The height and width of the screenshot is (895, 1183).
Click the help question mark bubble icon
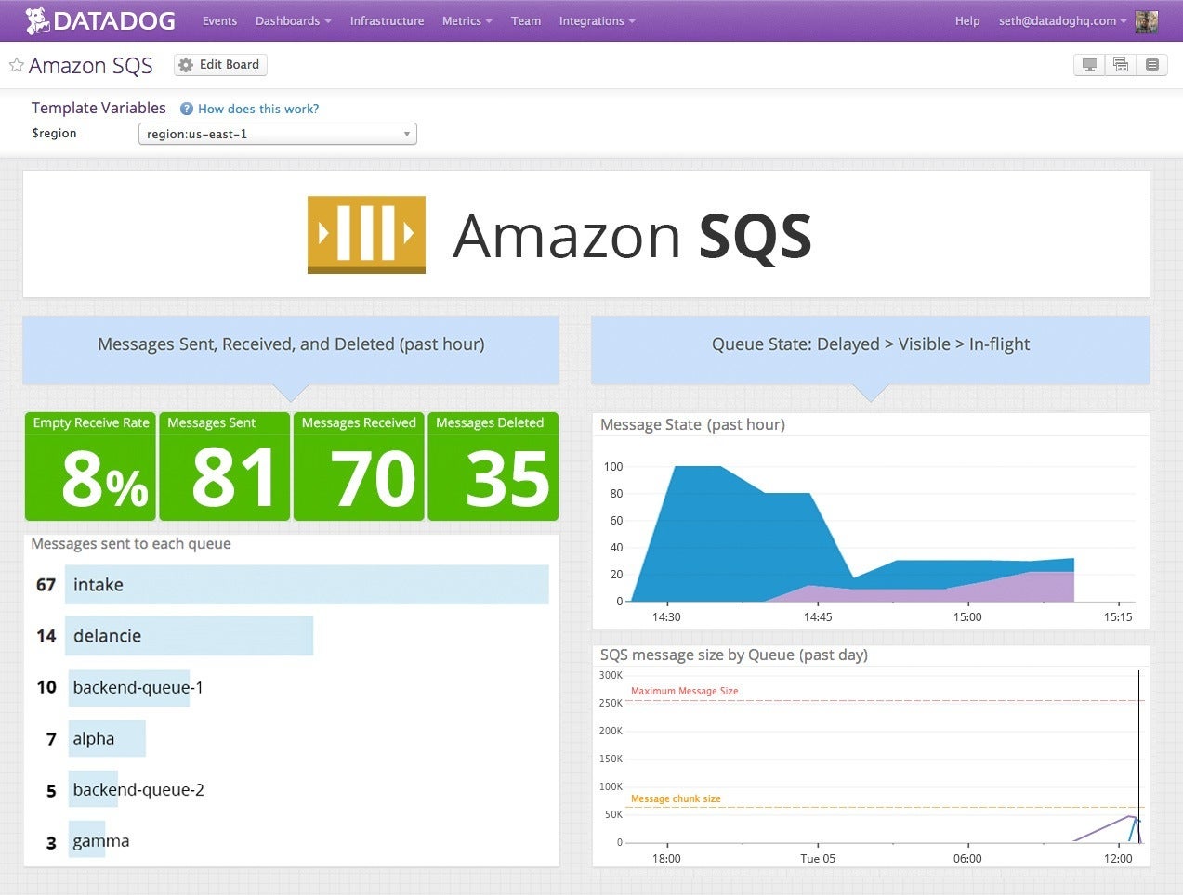(184, 109)
